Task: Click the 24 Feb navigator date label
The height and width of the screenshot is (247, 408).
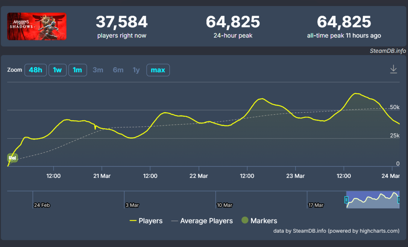Action: click(x=42, y=205)
